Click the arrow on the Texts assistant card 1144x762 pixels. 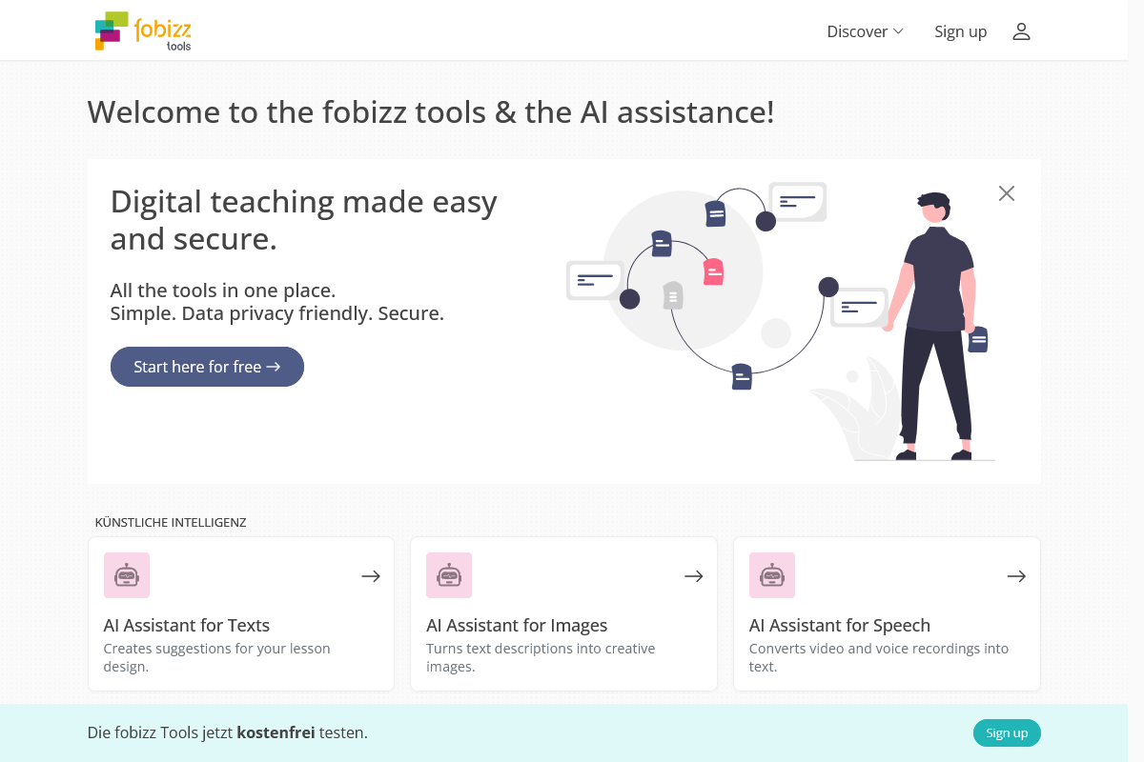pyautogui.click(x=370, y=575)
